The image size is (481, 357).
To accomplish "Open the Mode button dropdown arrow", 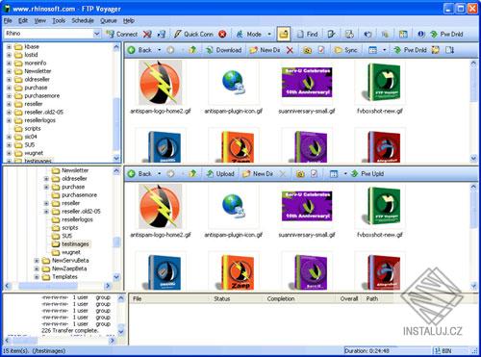I will point(269,34).
